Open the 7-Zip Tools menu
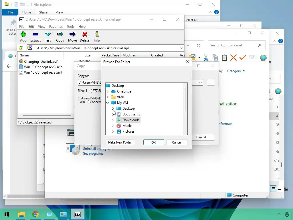293x220 pixels. coord(70,27)
